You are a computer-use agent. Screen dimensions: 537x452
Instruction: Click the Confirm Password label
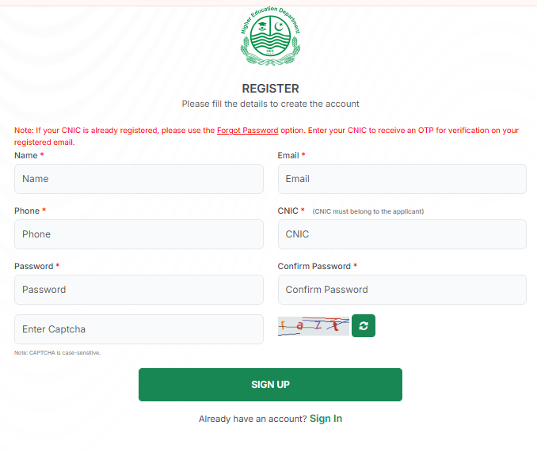point(314,267)
